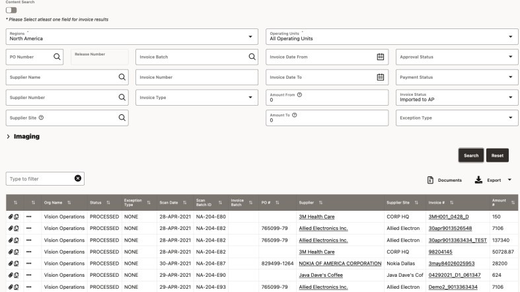Click the Invoice Number input field
The height and width of the screenshot is (292, 520).
[x=197, y=77]
